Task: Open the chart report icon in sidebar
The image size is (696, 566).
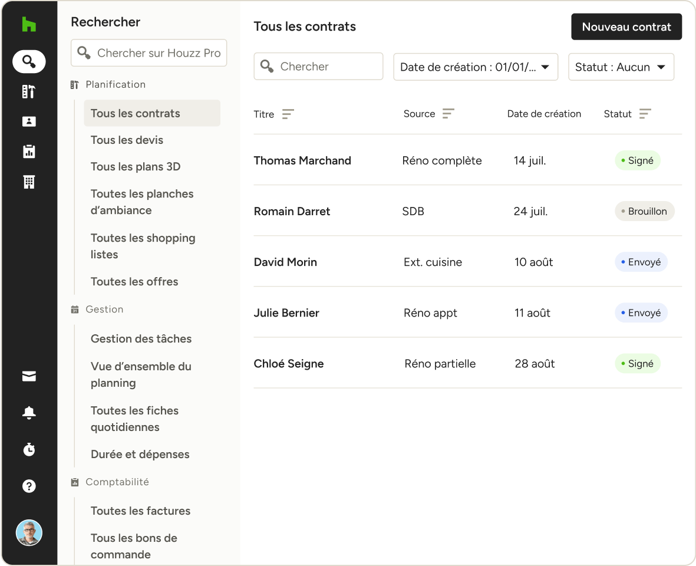Action: (29, 152)
